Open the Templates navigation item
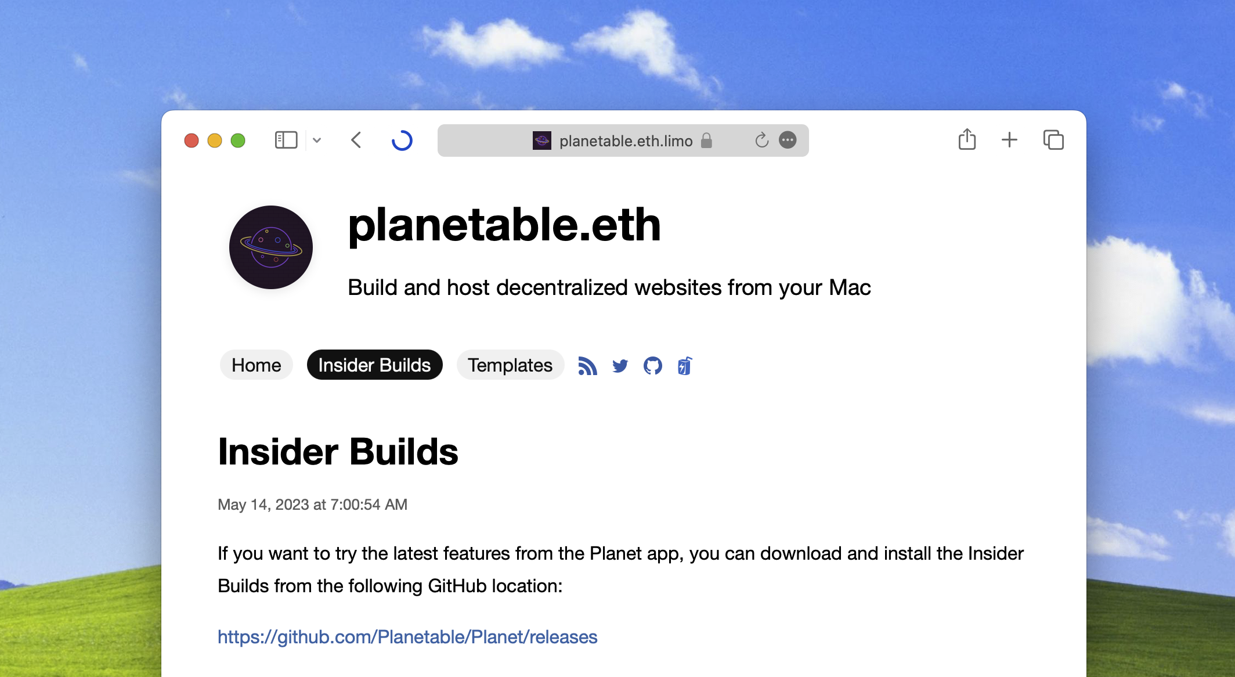 pos(510,365)
